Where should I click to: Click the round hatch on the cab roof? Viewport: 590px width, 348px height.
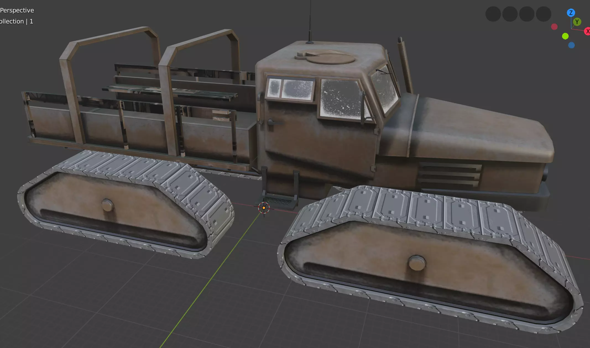pos(330,58)
